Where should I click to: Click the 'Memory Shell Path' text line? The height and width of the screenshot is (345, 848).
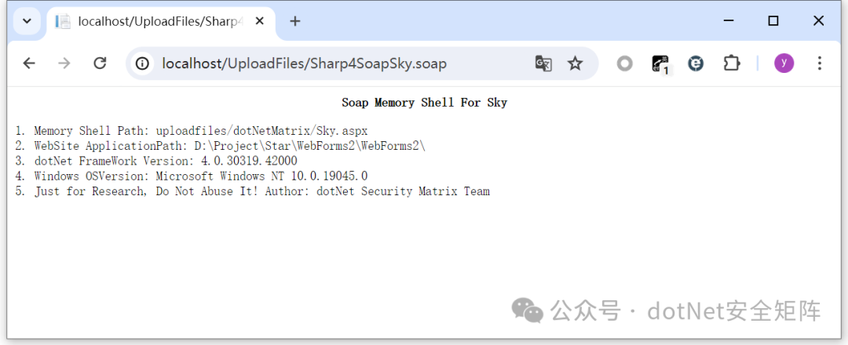coord(200,131)
